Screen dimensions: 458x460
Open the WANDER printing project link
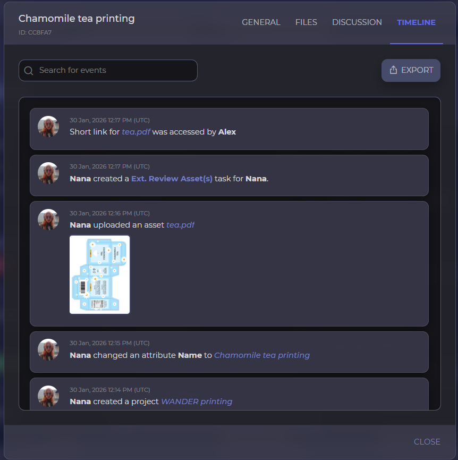point(196,402)
